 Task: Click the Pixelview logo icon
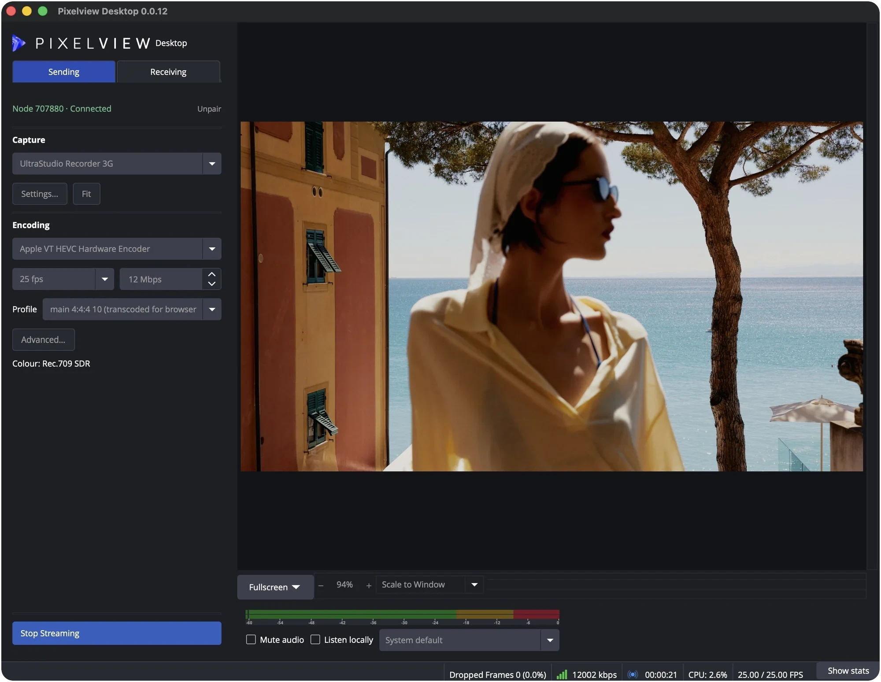[x=19, y=43]
